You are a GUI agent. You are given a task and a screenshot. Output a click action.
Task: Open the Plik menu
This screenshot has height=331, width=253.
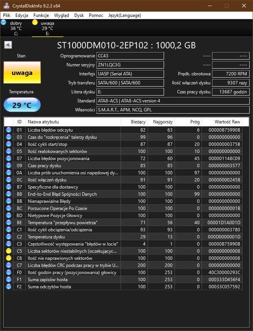[6, 15]
